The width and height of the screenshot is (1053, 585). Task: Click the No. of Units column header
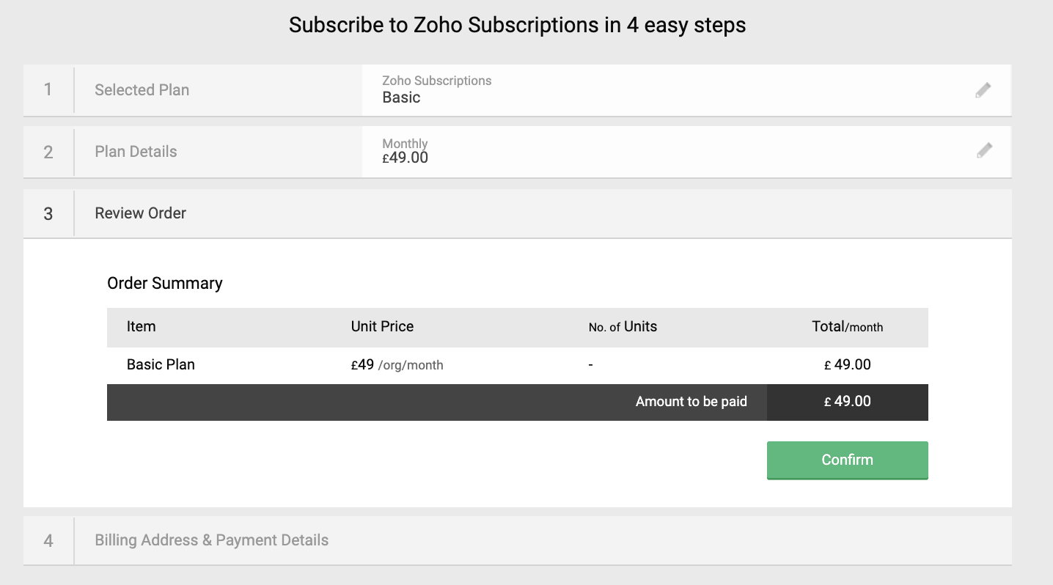click(x=623, y=327)
